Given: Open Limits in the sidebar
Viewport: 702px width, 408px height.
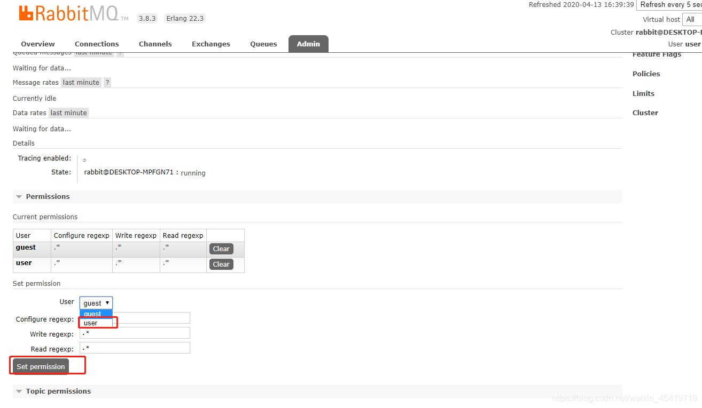Looking at the screenshot, I should click(643, 93).
